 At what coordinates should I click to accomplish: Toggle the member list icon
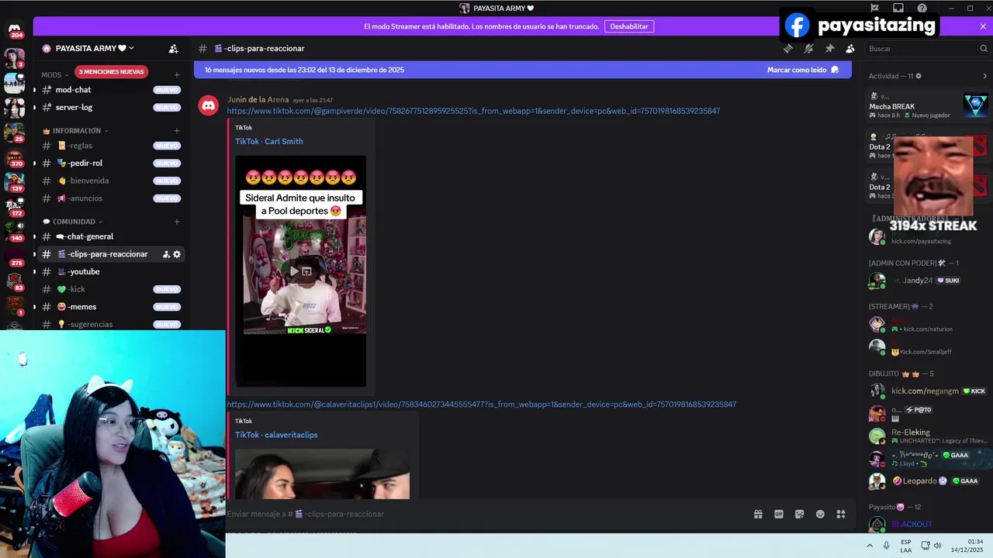pos(850,48)
